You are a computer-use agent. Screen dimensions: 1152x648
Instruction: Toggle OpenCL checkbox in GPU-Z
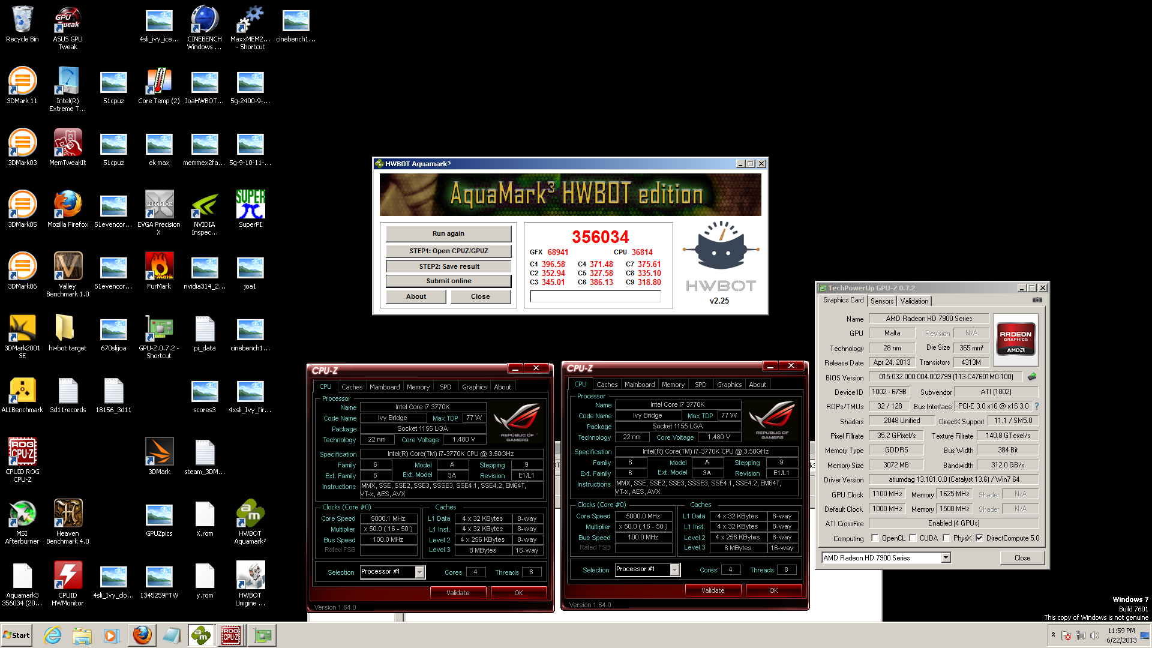tap(875, 538)
